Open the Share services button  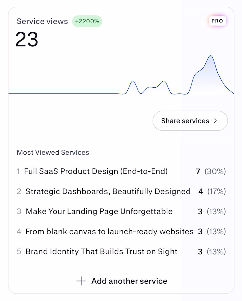(190, 121)
